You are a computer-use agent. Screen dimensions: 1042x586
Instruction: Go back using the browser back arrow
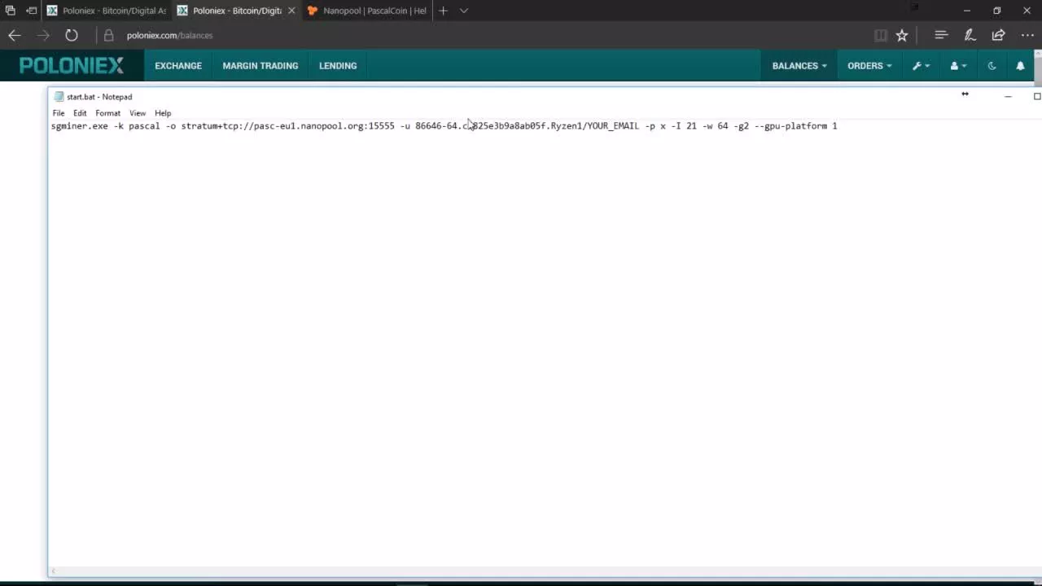point(15,35)
